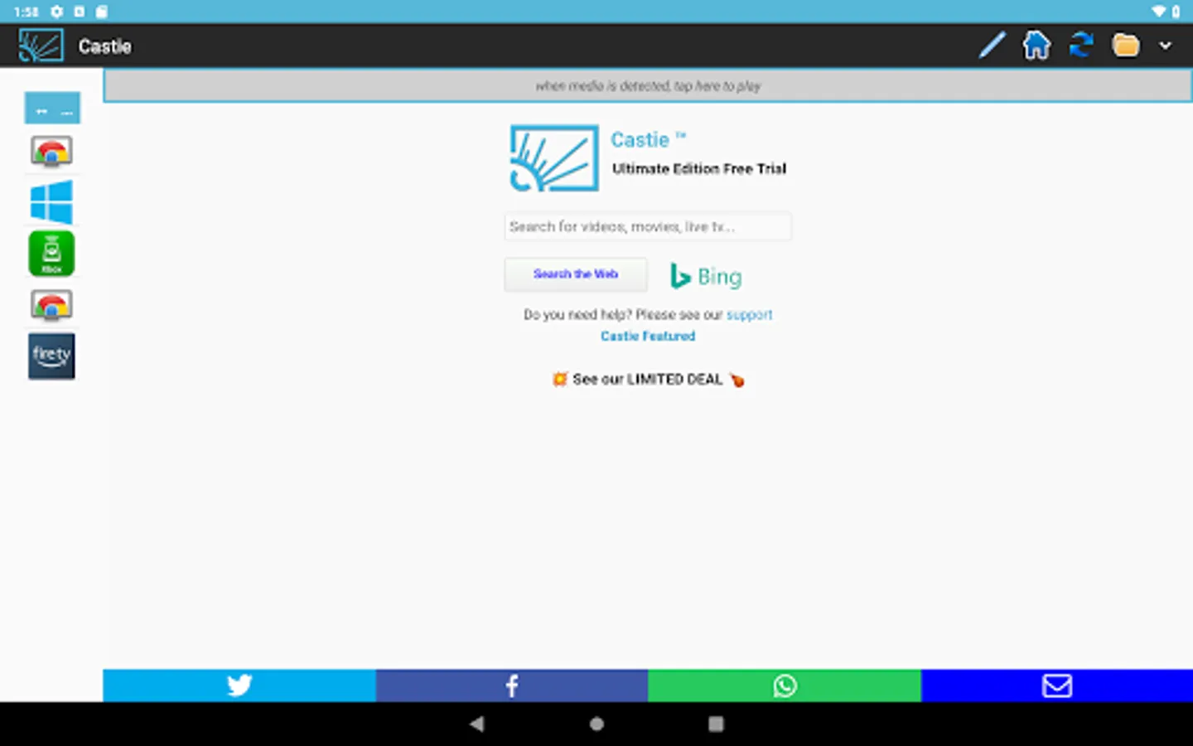Choose Chromecast icon below the Xbox icon
The height and width of the screenshot is (746, 1193).
(x=51, y=305)
